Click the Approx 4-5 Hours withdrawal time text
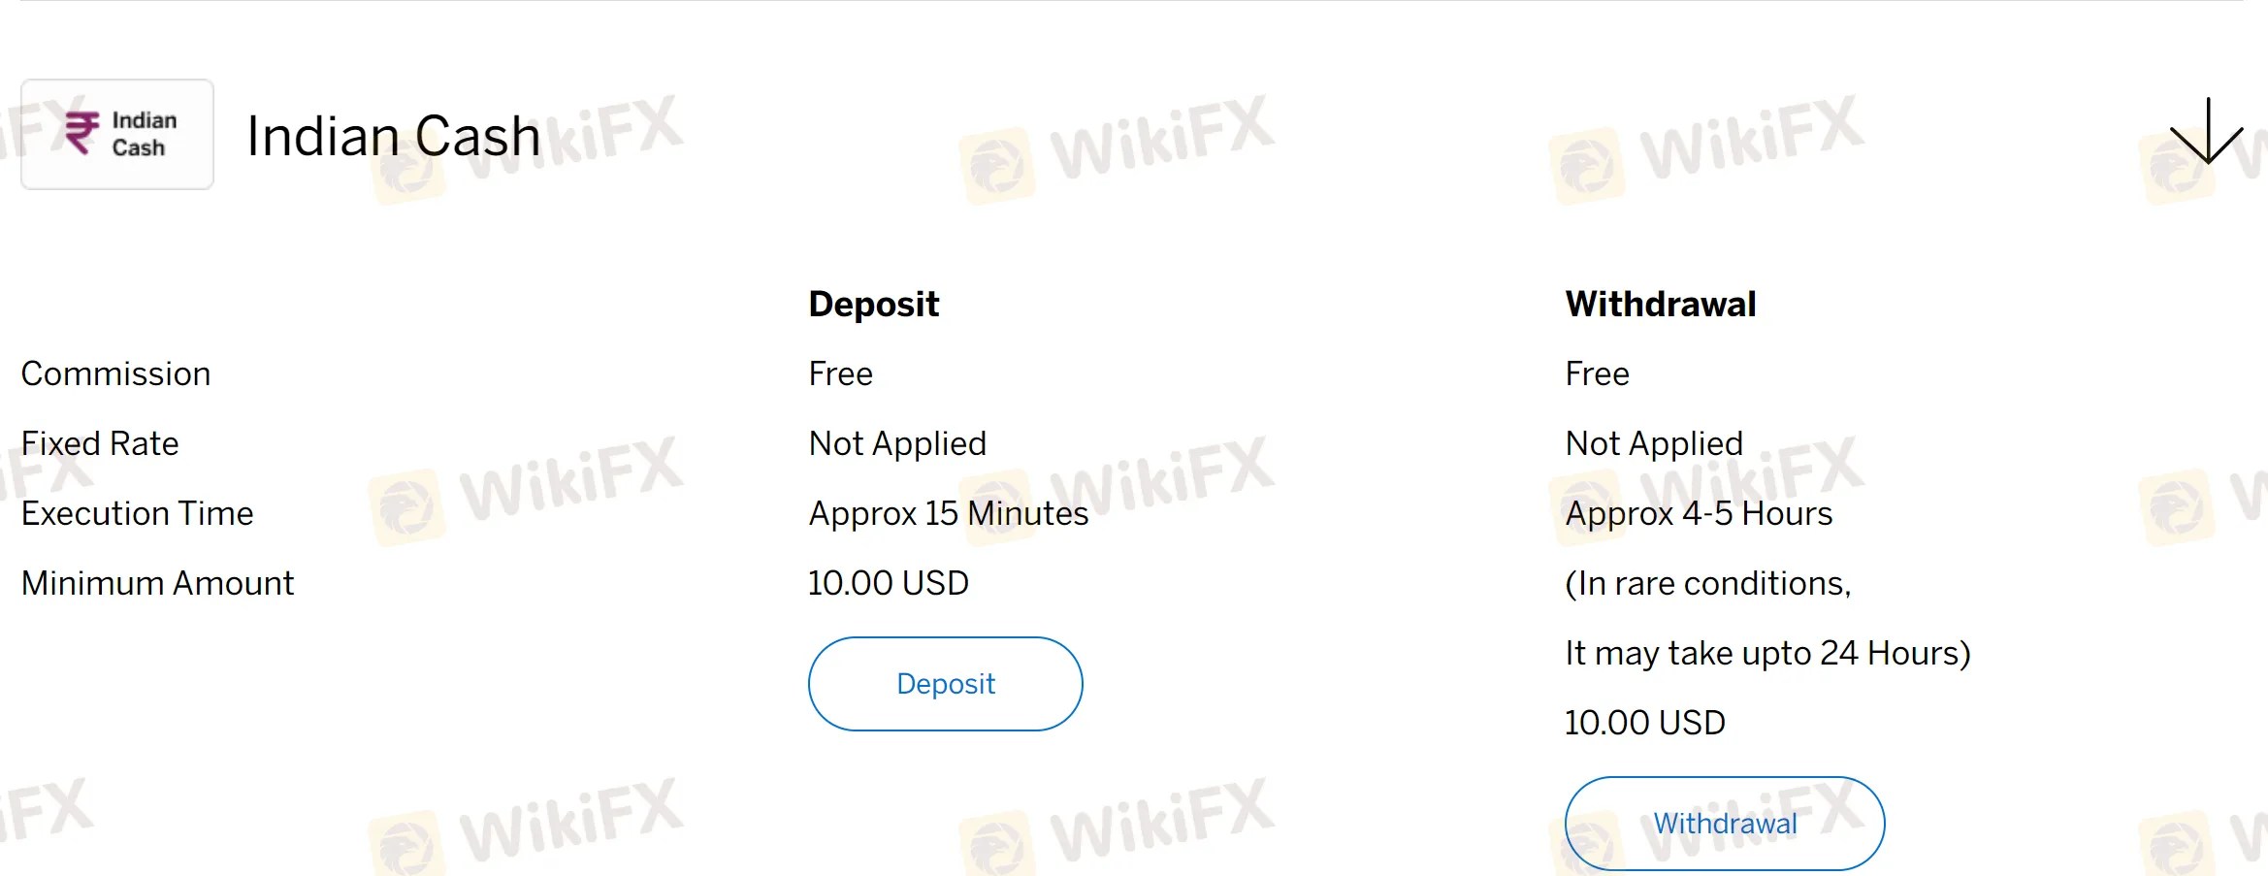The height and width of the screenshot is (876, 2268). click(x=1698, y=513)
